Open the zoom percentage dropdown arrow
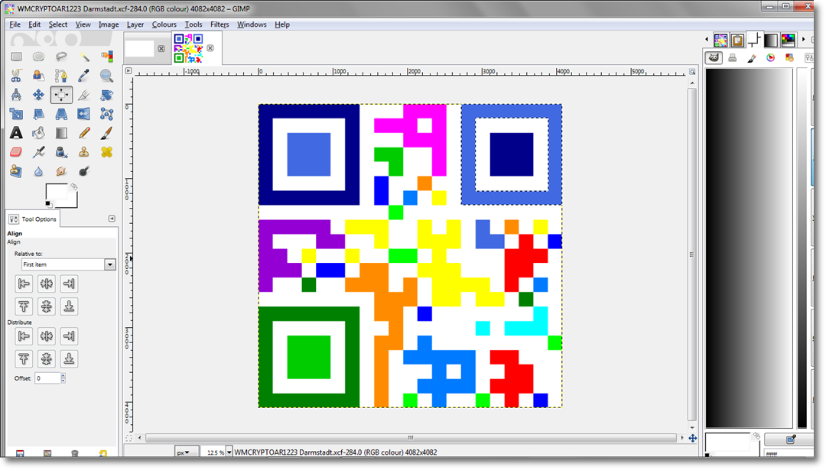Image resolution: width=826 pixels, height=470 pixels. [229, 452]
